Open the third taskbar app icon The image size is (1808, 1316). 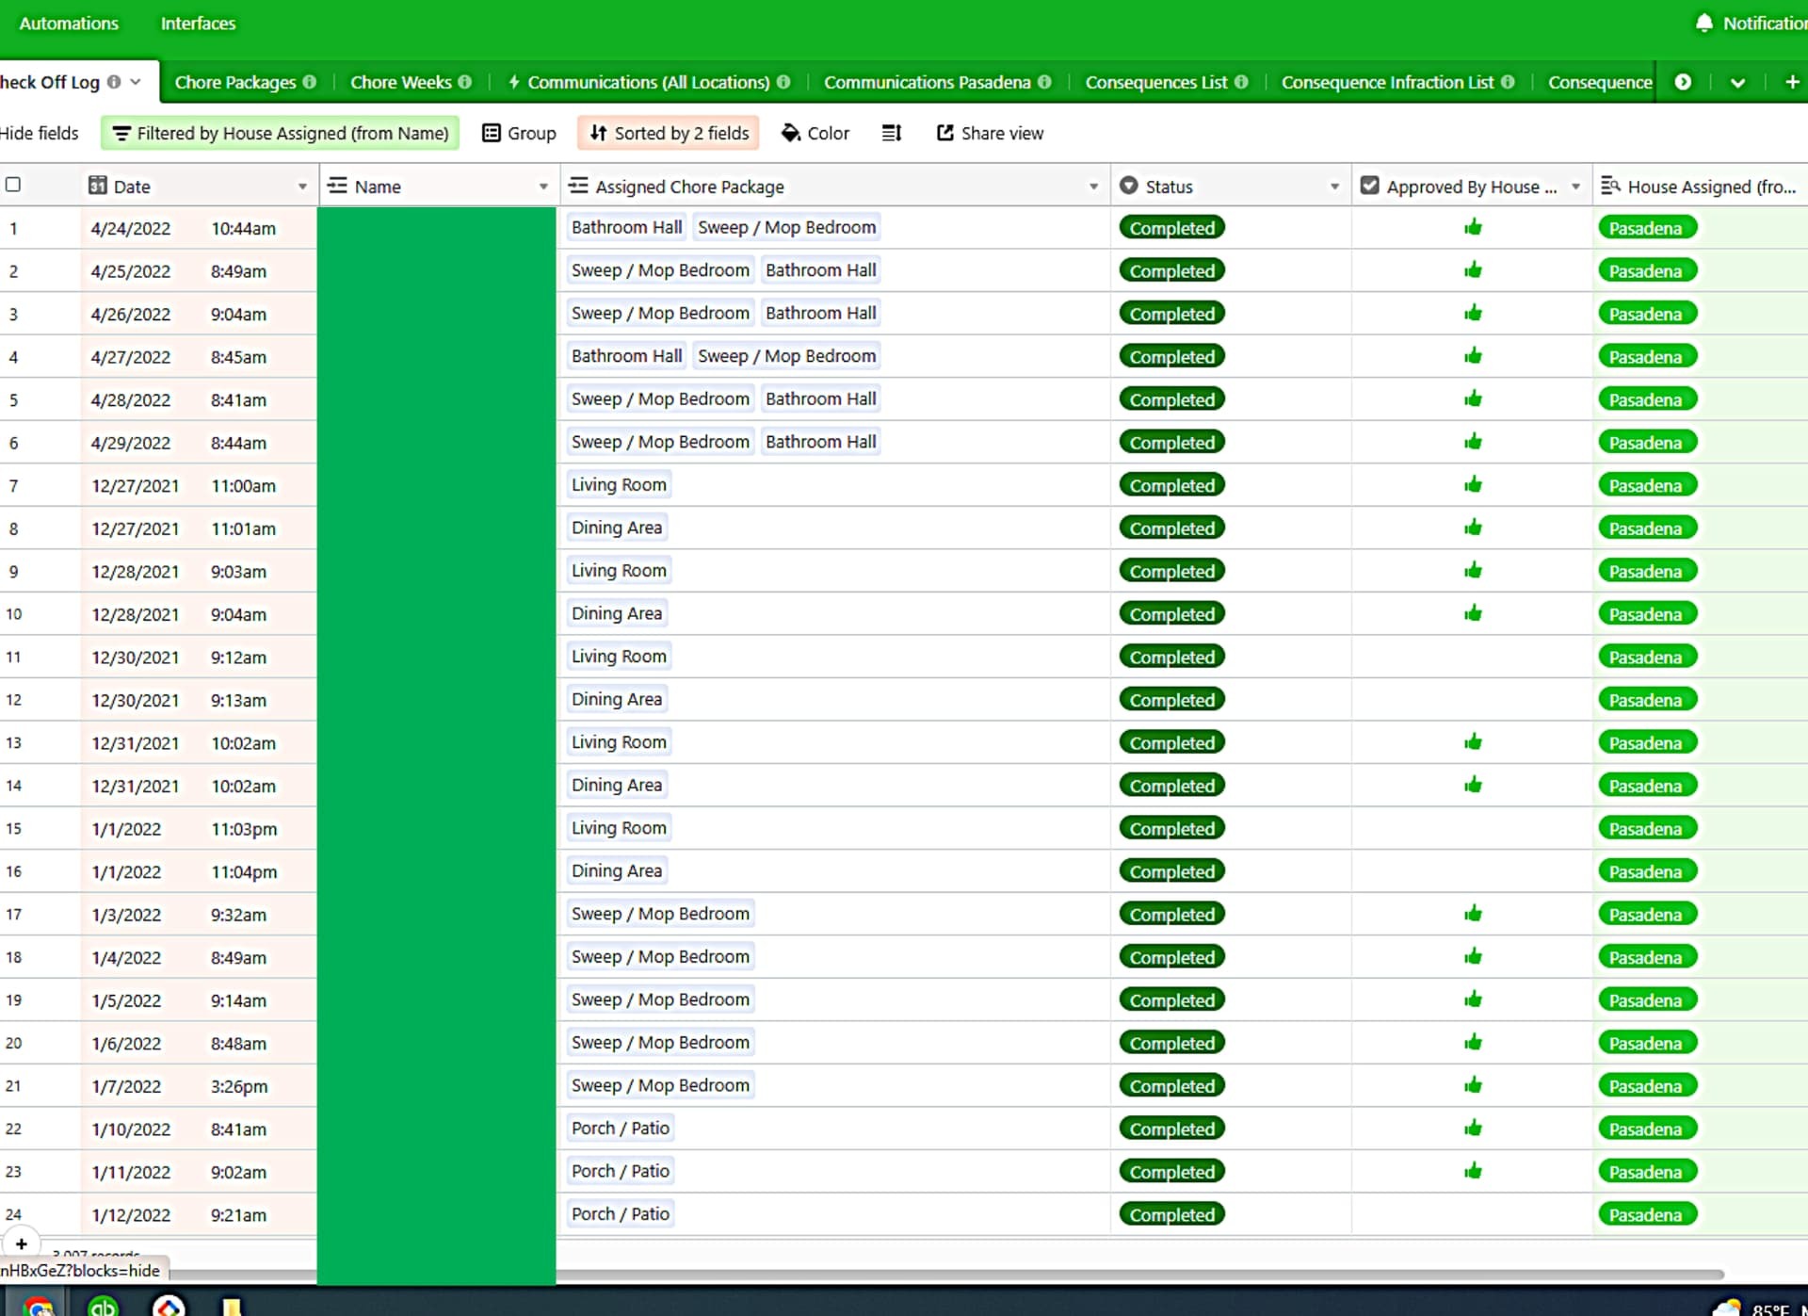[168, 1307]
